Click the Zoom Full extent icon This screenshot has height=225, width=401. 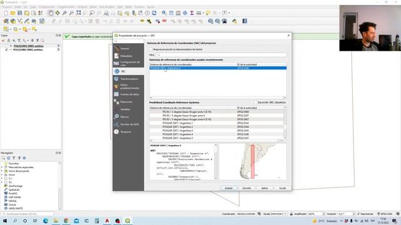click(78, 12)
